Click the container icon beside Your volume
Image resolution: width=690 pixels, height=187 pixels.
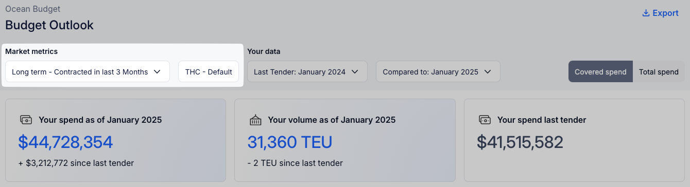[x=255, y=120]
